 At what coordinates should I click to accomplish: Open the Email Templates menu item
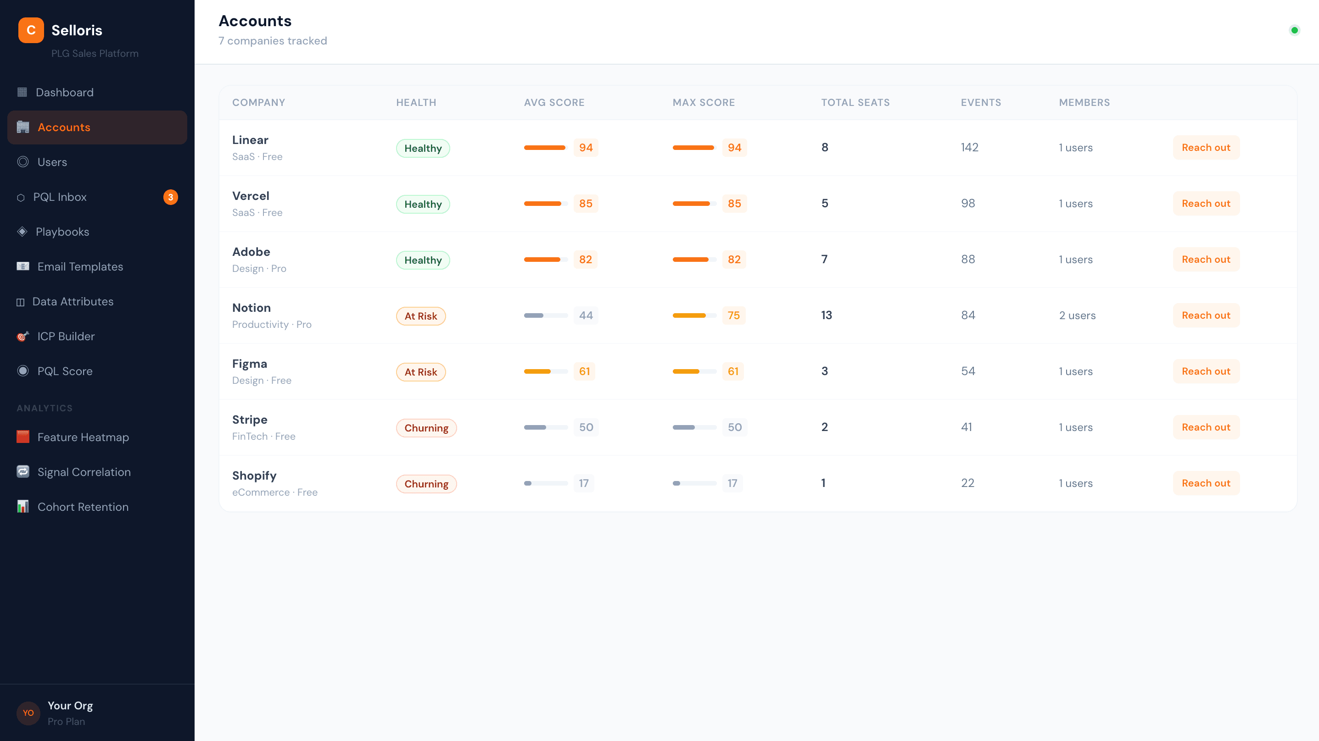coord(97,266)
